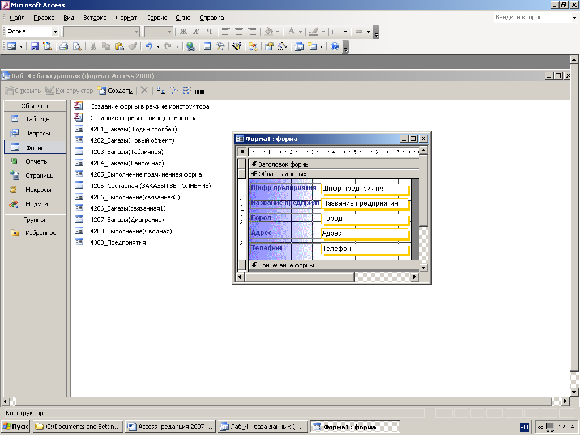Click the 'Область данных' section bar in Форма1
The image size is (580, 435).
(334, 174)
